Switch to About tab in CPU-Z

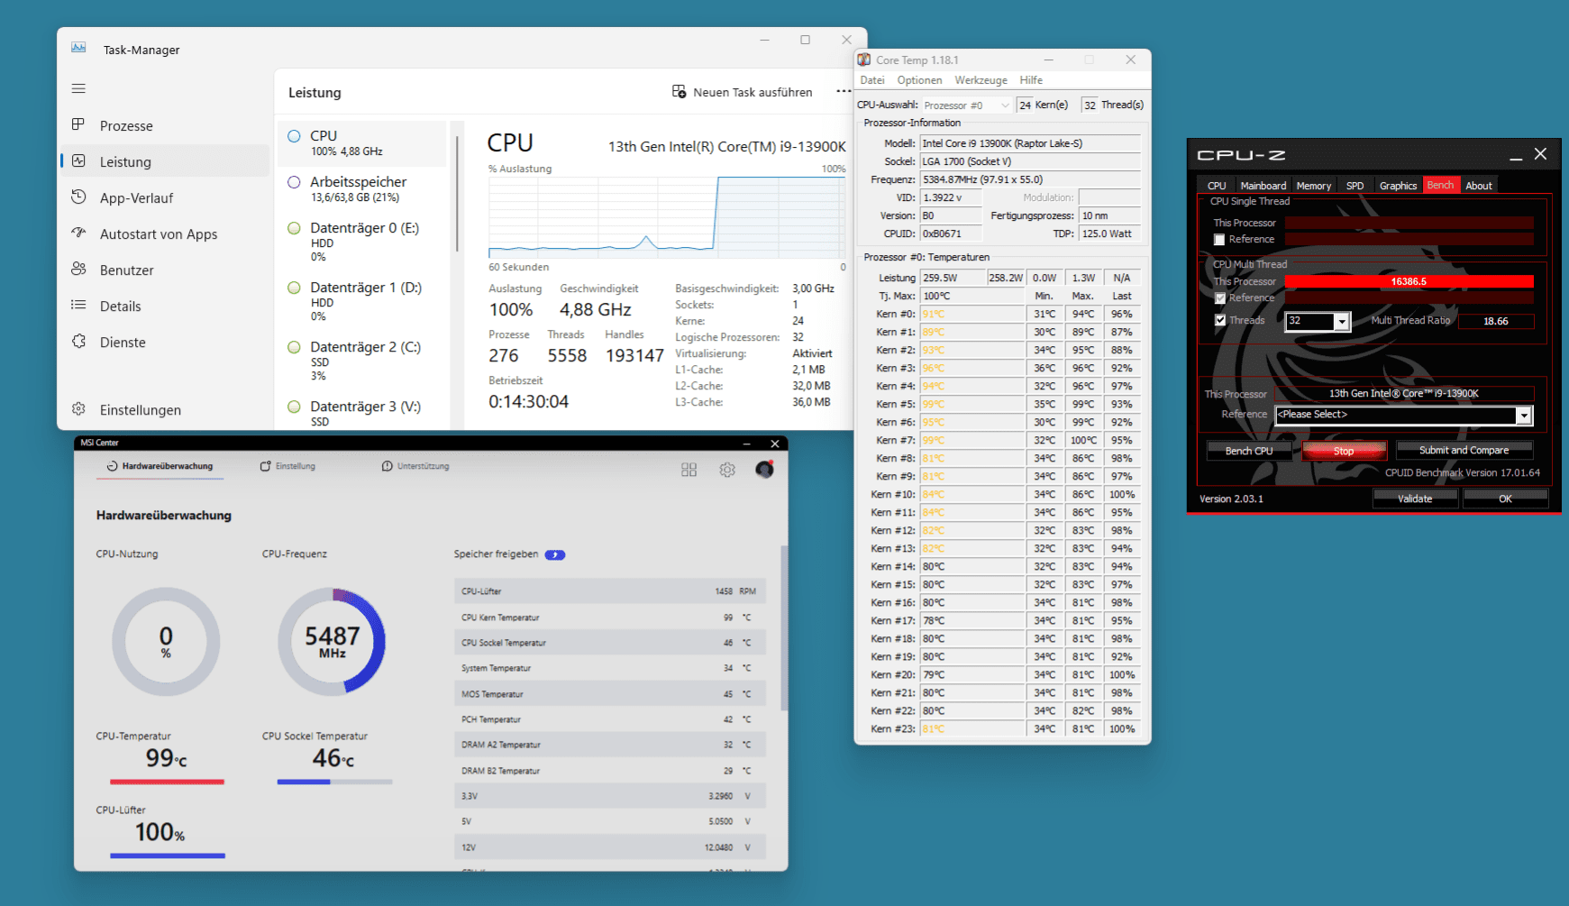[x=1478, y=185]
